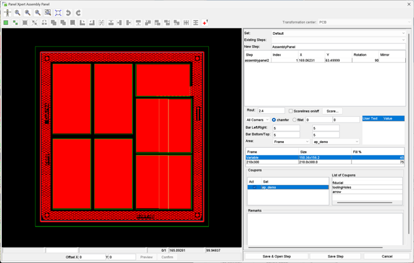The image size is (414, 263).
Task: Click the undo arrow icon
Action: [68, 12]
